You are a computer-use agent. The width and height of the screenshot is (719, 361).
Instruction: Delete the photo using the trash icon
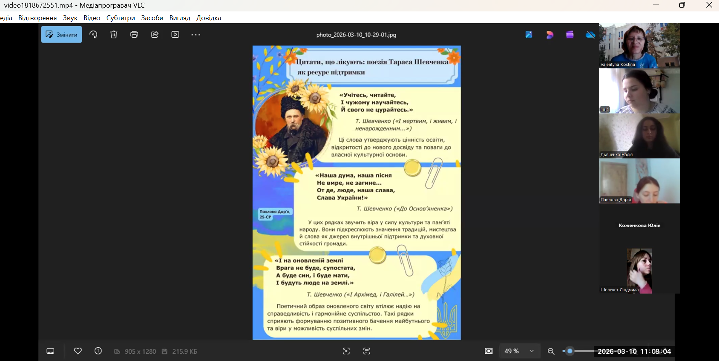pos(114,35)
